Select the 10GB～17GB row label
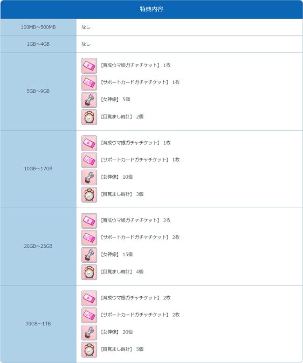Image resolution: width=303 pixels, height=363 pixels. click(38, 168)
